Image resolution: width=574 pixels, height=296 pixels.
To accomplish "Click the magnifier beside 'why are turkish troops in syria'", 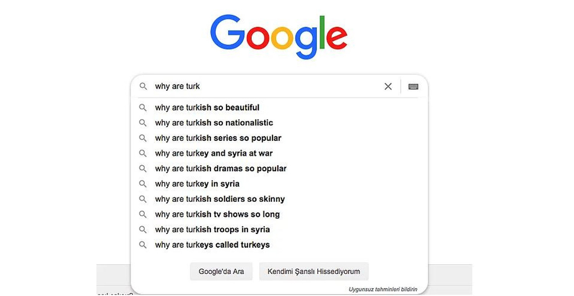I will 143,230.
